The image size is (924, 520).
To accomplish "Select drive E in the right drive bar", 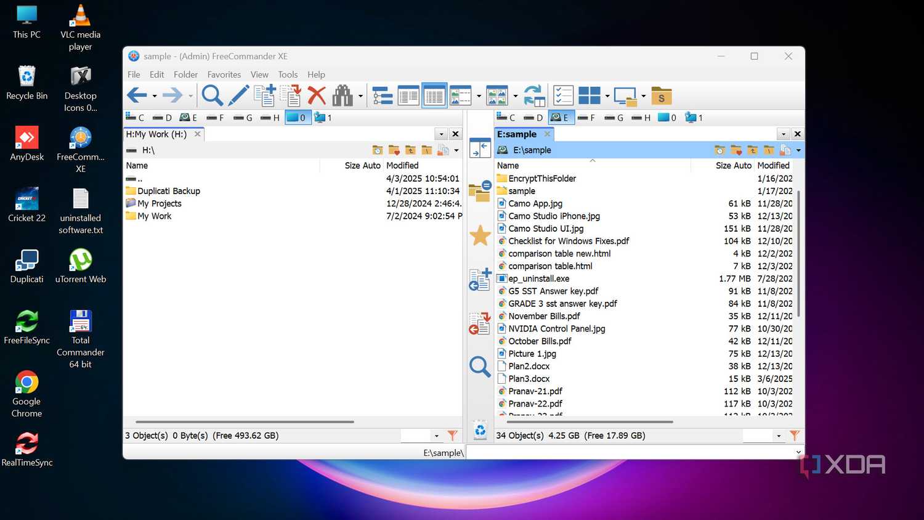I will (560, 117).
